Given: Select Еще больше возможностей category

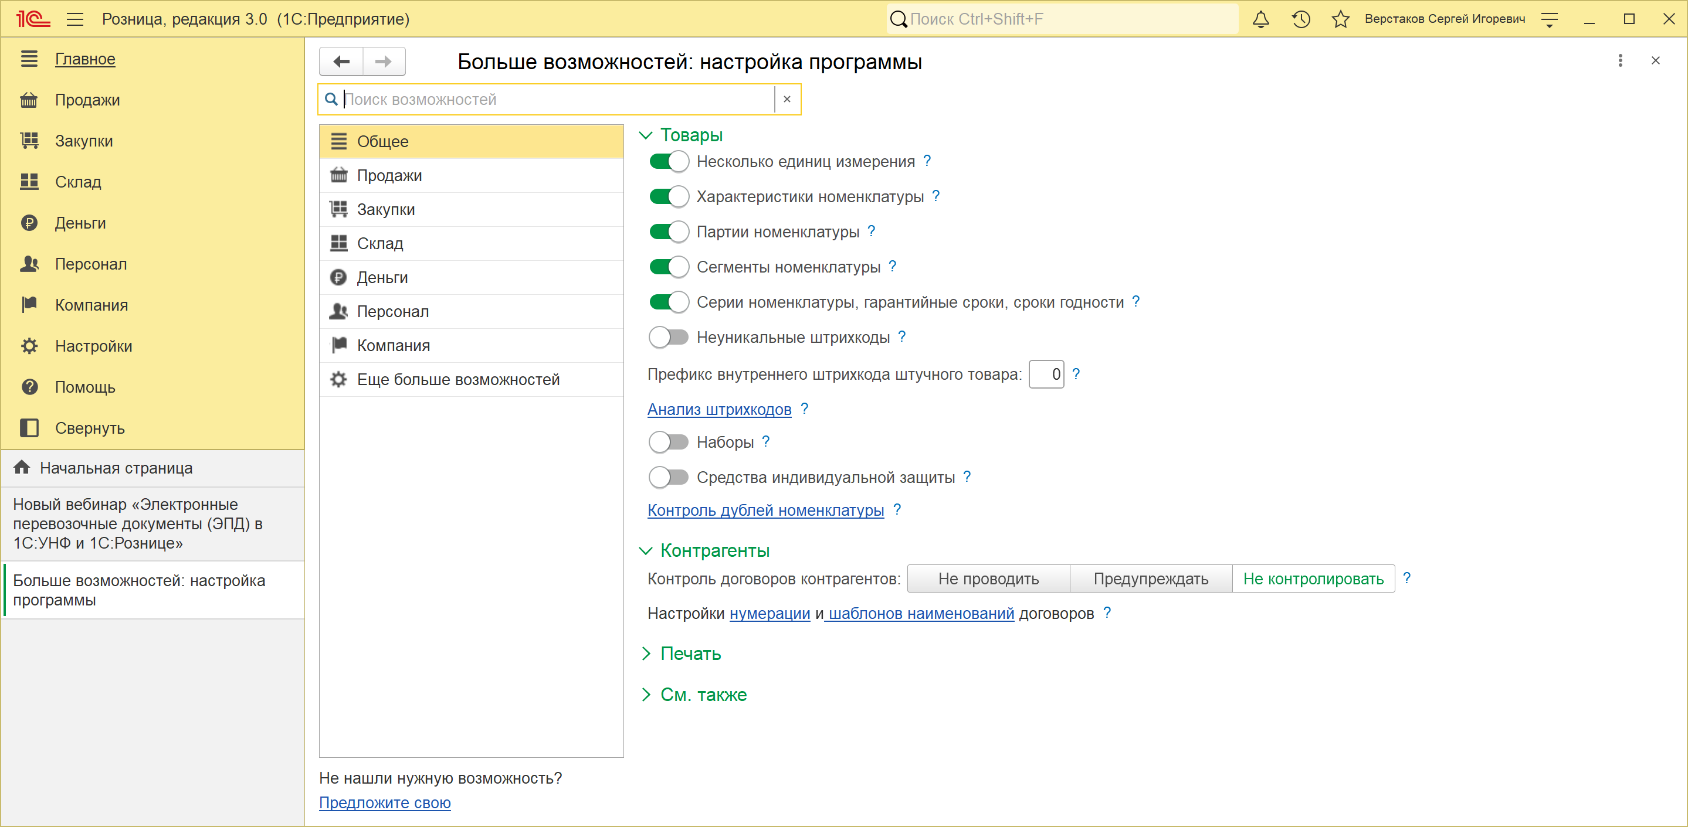Looking at the screenshot, I should pos(471,379).
